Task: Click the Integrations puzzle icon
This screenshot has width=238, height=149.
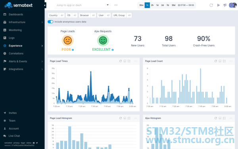Action: 5,69
